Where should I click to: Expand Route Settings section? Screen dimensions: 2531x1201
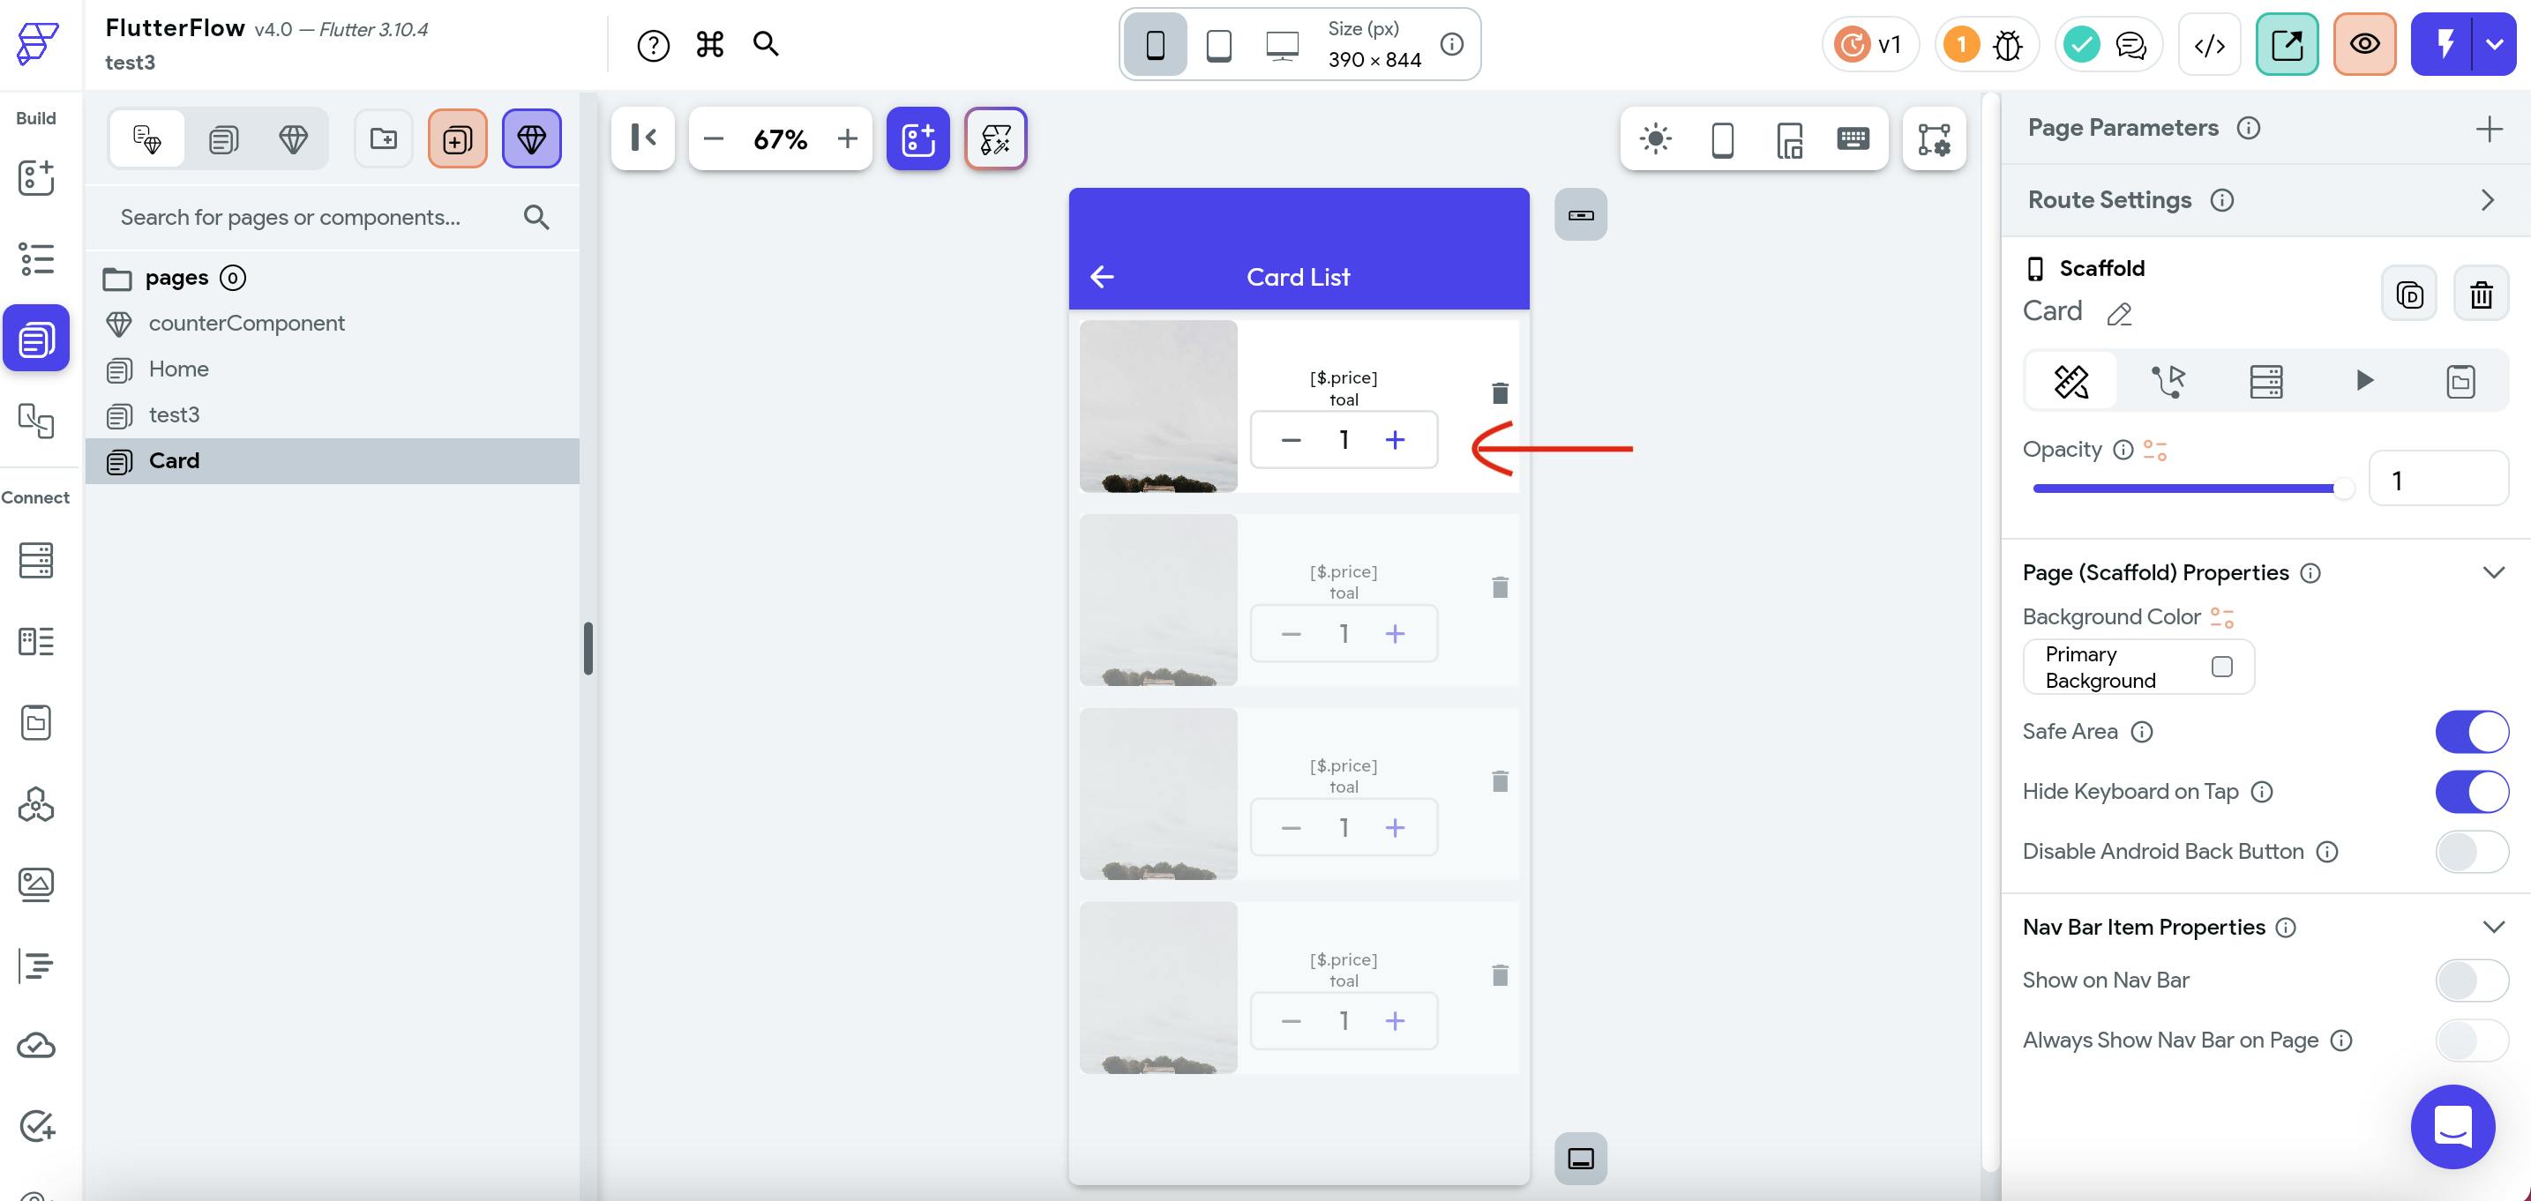2487,200
